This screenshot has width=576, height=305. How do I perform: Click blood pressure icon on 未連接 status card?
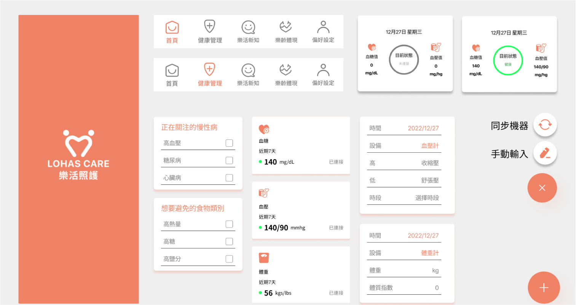click(x=436, y=47)
